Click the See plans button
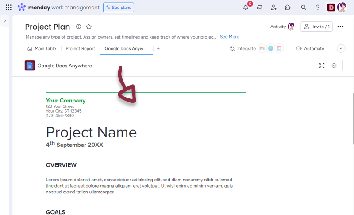Viewport: 354px width, 215px height. tap(119, 8)
